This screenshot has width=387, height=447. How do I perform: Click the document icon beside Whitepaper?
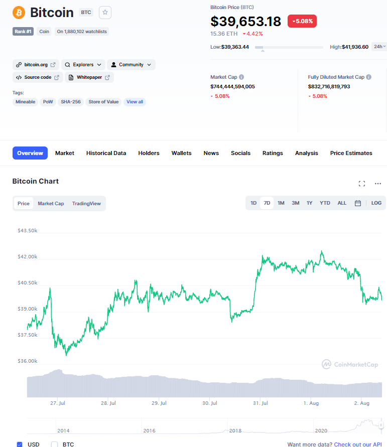[71, 77]
